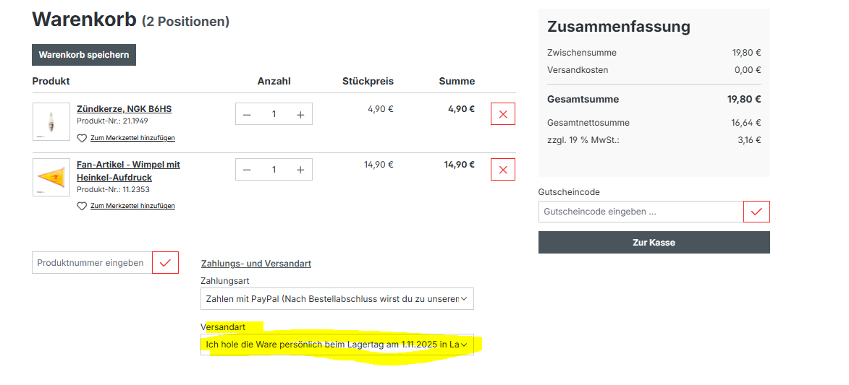The height and width of the screenshot is (385, 849).
Task: Apply voucher code with checkmark button
Action: click(x=756, y=212)
